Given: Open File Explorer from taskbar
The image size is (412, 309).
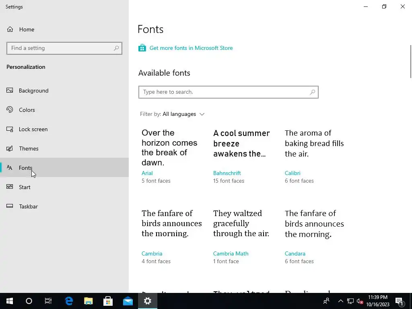Looking at the screenshot, I should tap(89, 301).
